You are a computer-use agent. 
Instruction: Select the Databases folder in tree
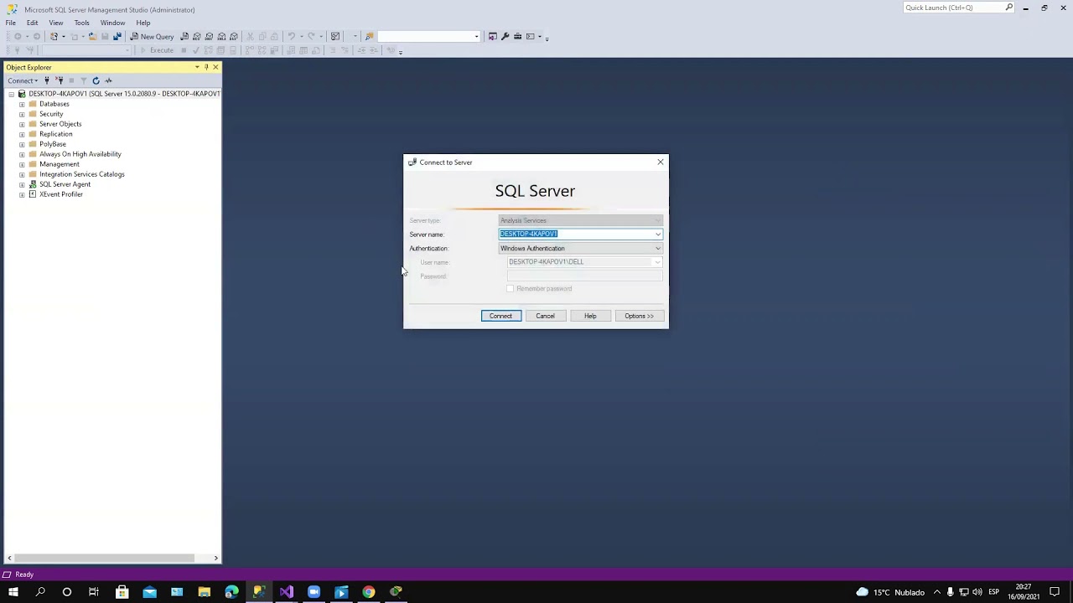coord(54,104)
